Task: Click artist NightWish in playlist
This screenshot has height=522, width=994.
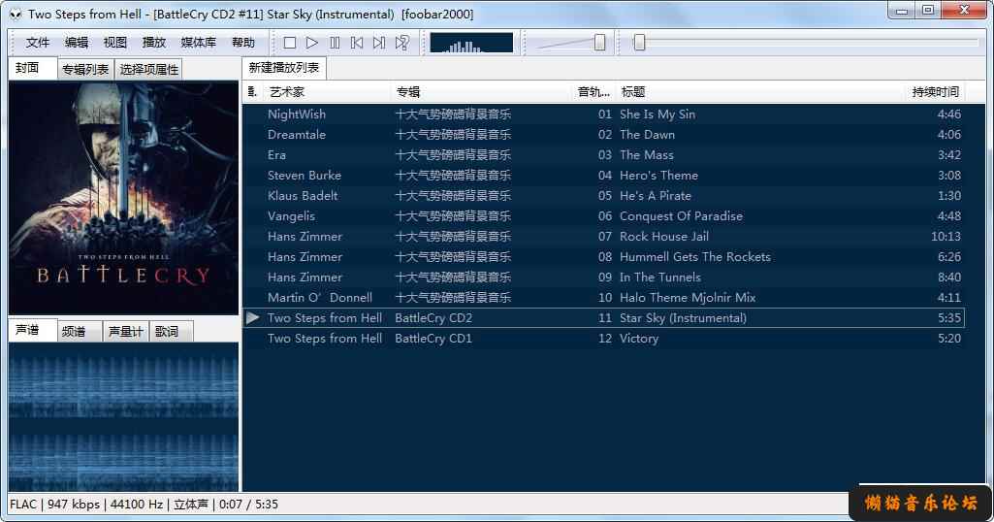Action: (x=297, y=114)
